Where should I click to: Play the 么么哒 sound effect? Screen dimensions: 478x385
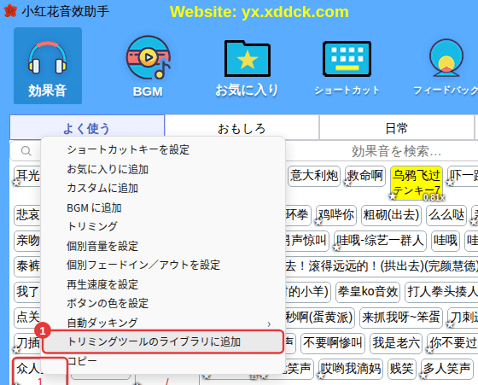446,215
